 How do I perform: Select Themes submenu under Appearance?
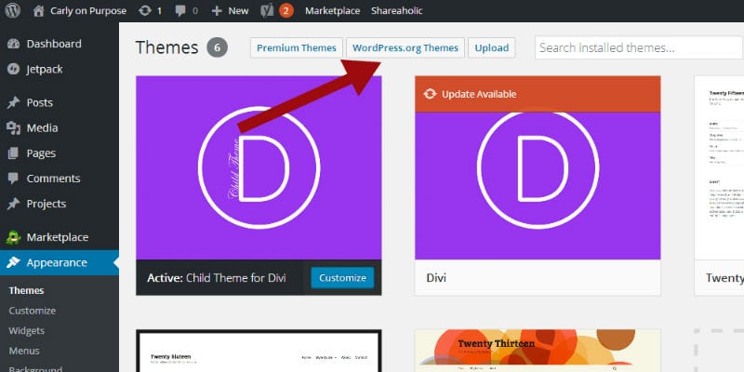pos(27,290)
